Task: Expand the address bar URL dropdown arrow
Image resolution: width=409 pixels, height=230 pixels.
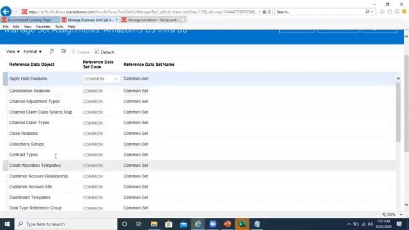Action: pos(259,11)
